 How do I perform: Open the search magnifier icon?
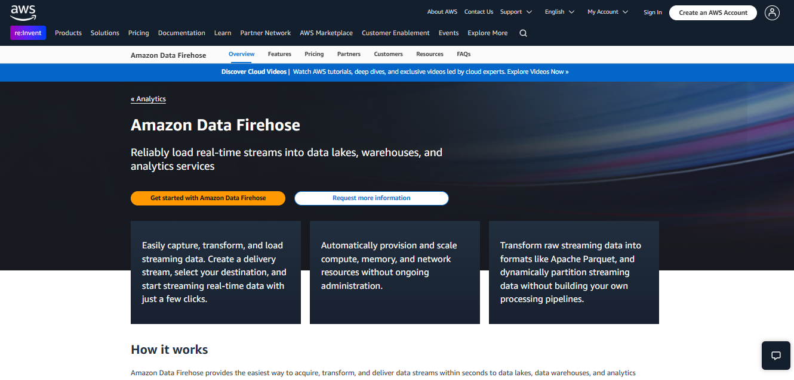pyautogui.click(x=523, y=33)
